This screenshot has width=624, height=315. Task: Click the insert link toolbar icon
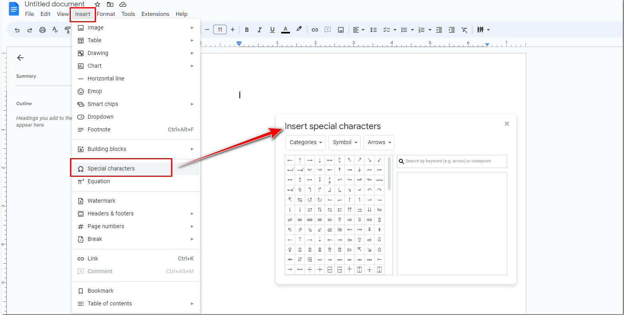pos(315,30)
